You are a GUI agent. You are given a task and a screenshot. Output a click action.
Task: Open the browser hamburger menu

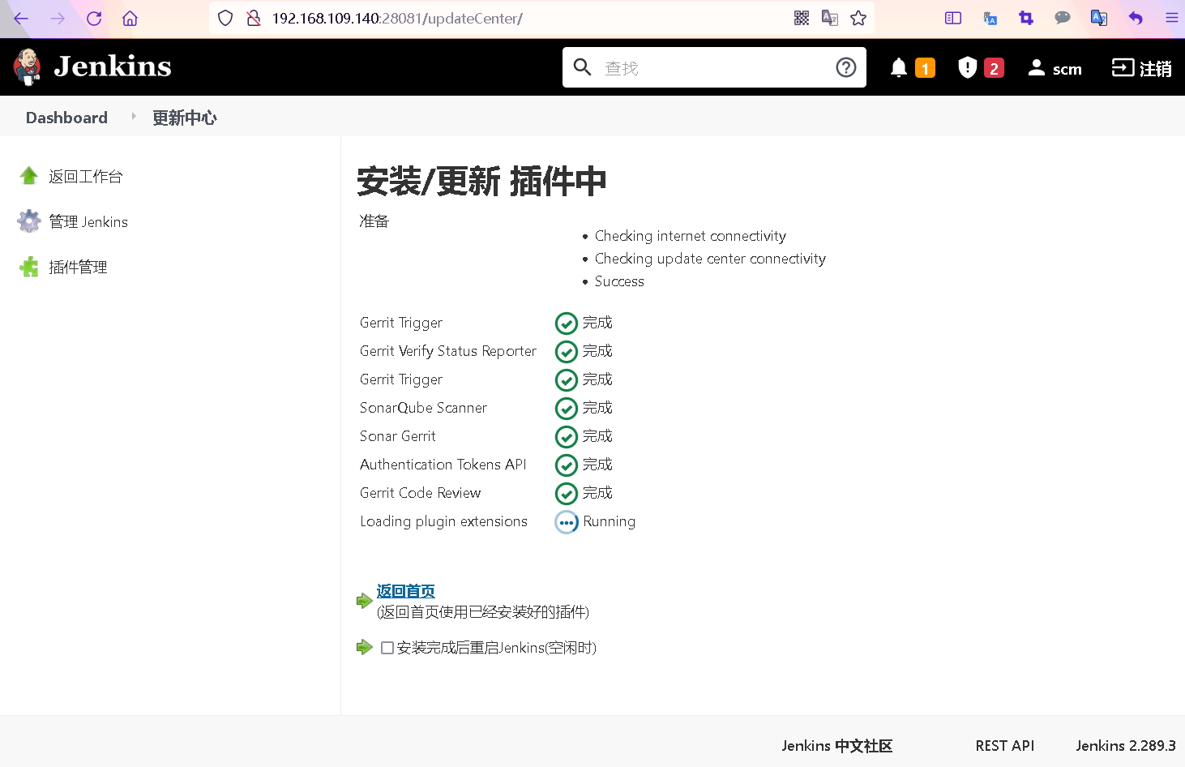tap(1172, 18)
